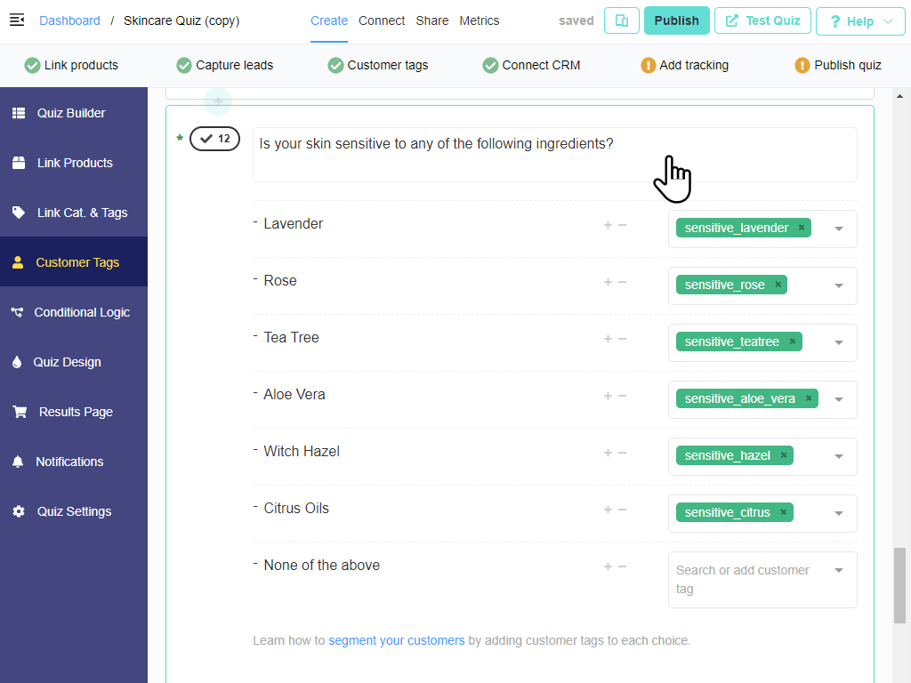Switch to the Create tab
911x683 pixels.
point(329,21)
